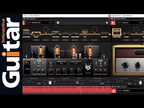Open the settings gear in left window
The image size is (144, 108).
(107, 22)
